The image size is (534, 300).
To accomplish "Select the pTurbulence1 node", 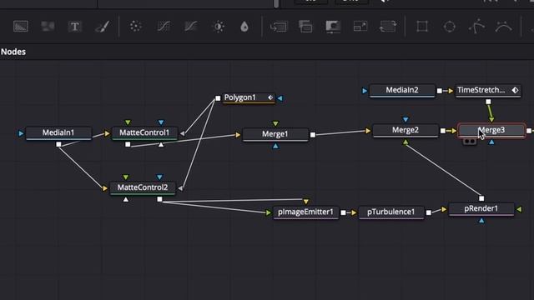I will [391, 212].
